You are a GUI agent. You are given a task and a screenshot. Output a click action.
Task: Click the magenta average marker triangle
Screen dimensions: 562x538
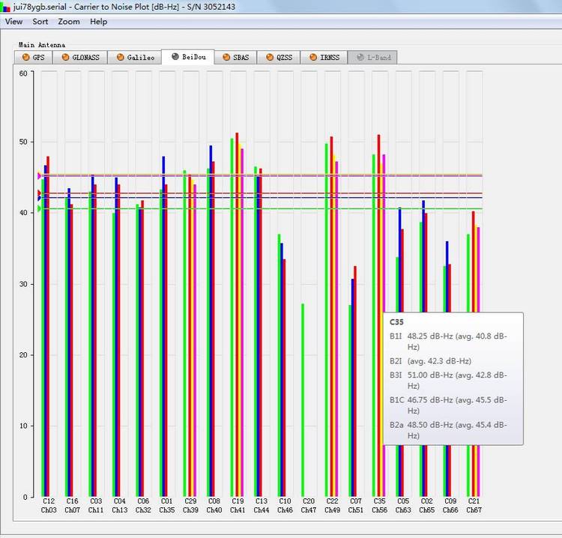[x=39, y=176]
